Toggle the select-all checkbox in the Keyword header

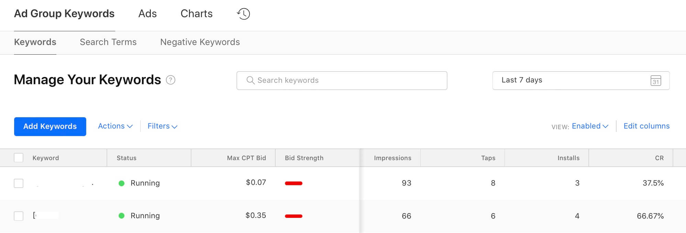point(19,157)
